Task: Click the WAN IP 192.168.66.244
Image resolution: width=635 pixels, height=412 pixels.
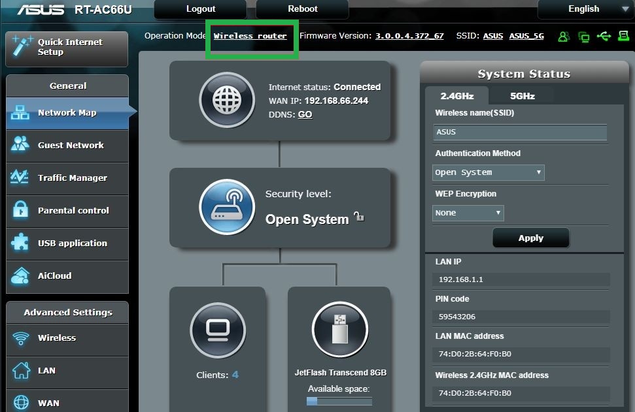Action: [x=336, y=101]
